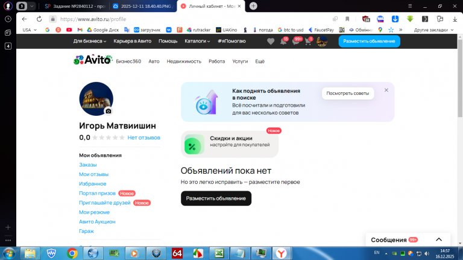
Task: Open Недвижимость category
Action: (184, 62)
